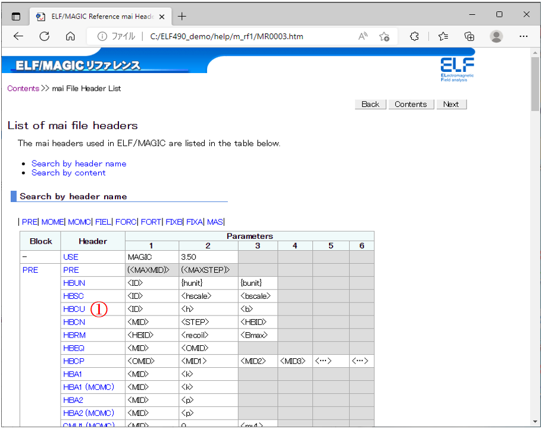
Task: Click the page scrollbar thumb
Action: (535, 84)
